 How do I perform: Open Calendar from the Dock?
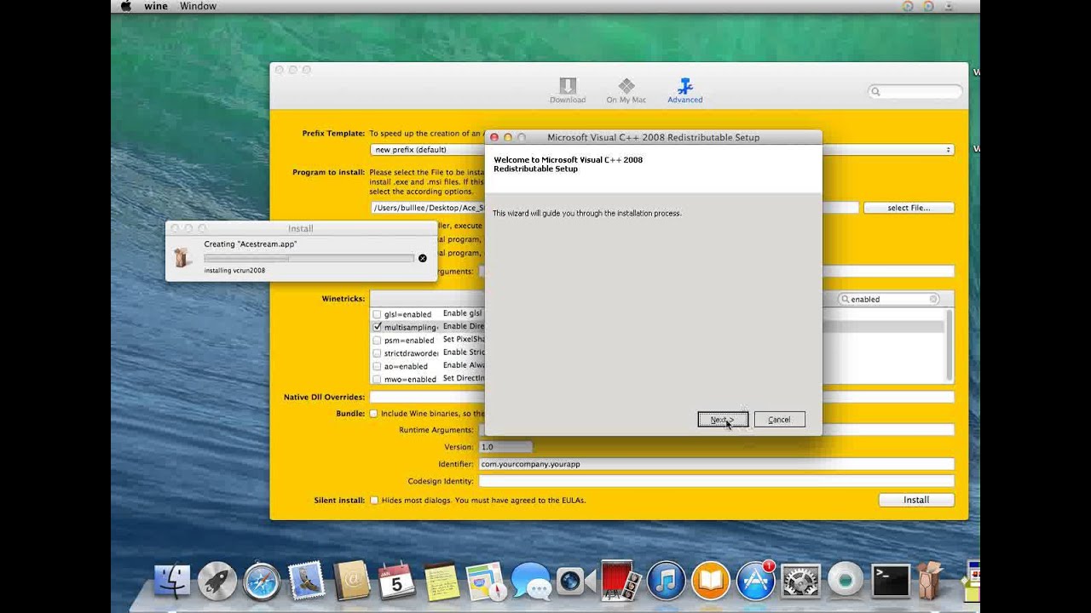click(x=396, y=581)
